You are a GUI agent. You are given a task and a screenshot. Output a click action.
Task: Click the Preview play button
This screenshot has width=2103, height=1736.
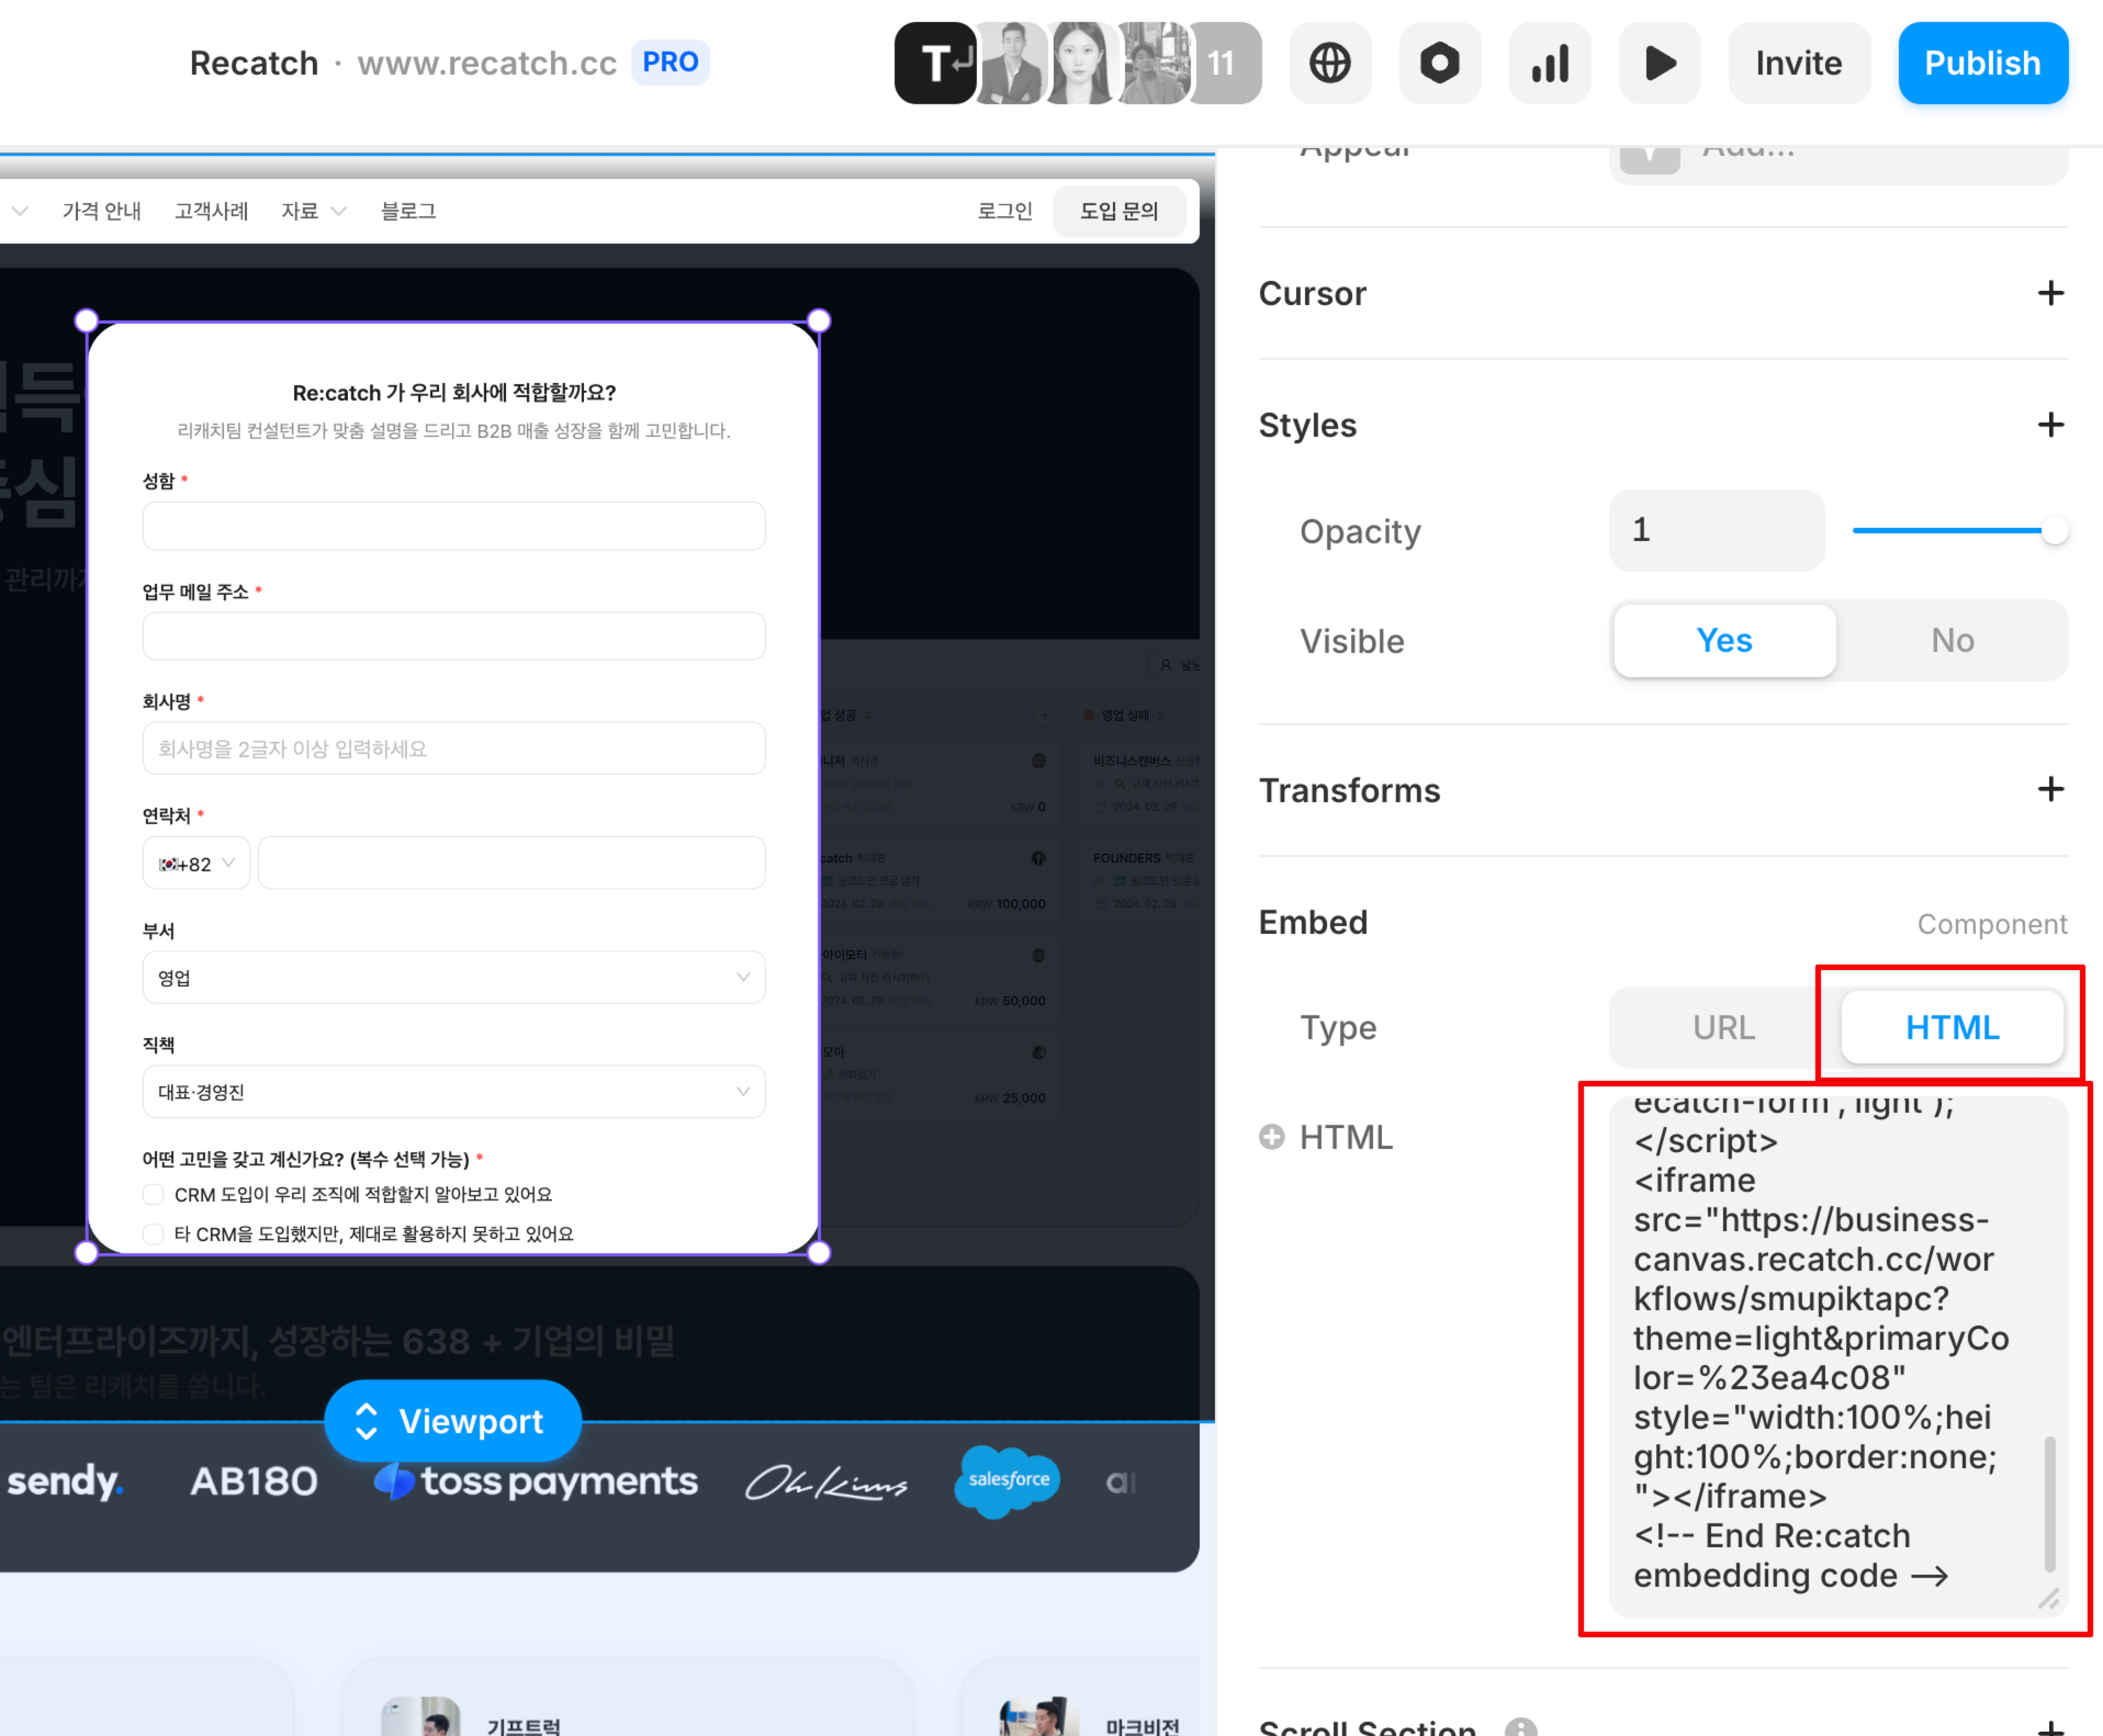point(1659,63)
